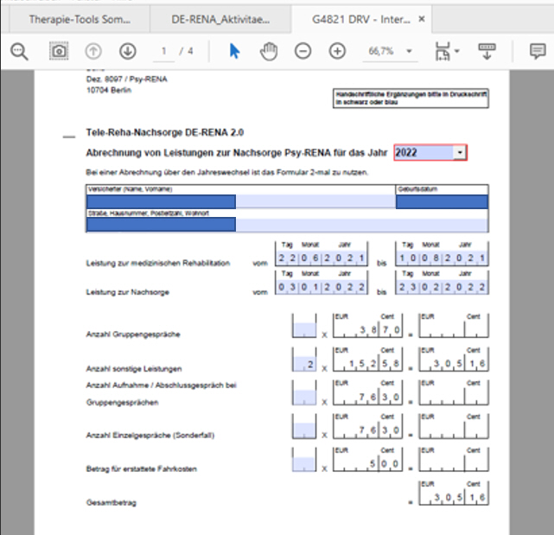Click the Geburtsdatum input field

442,202
